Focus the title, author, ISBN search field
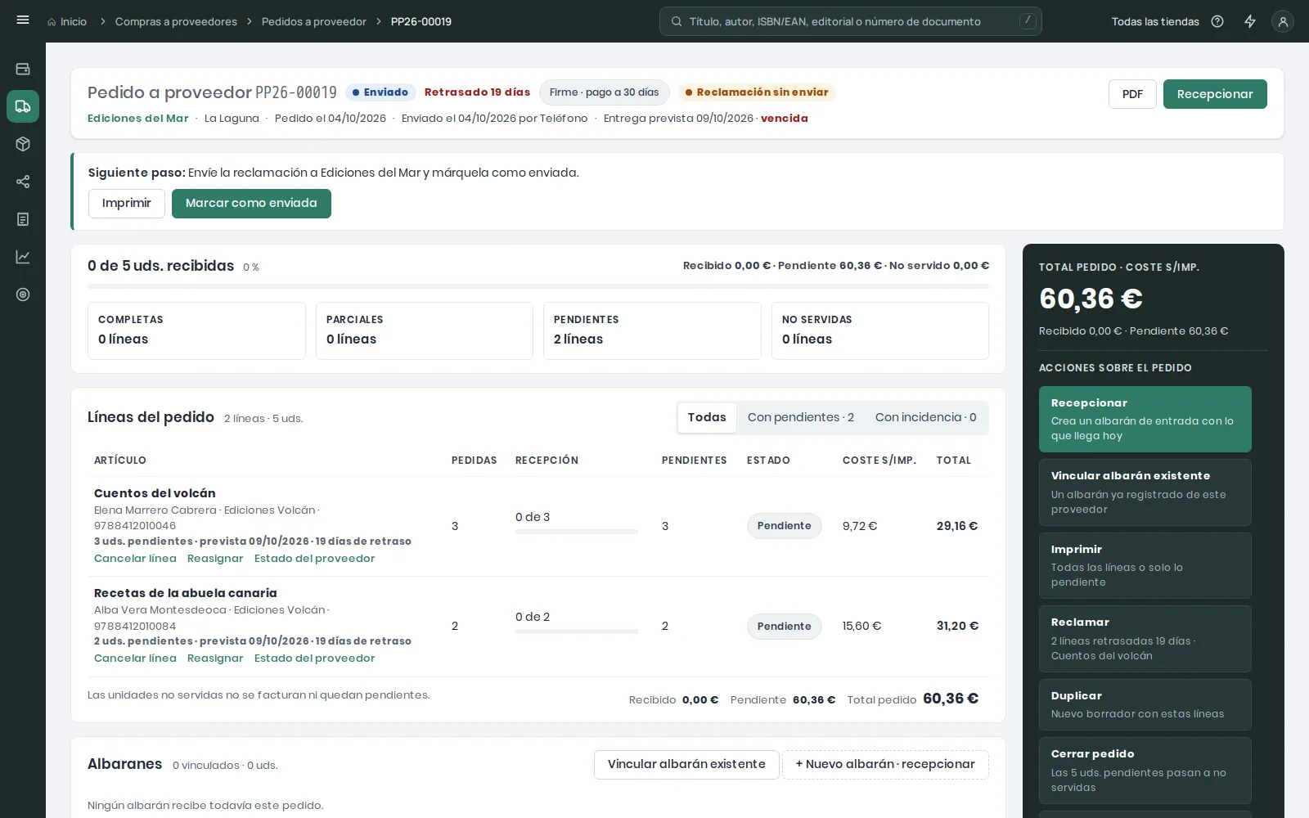Image resolution: width=1309 pixels, height=818 pixels. pos(851,21)
